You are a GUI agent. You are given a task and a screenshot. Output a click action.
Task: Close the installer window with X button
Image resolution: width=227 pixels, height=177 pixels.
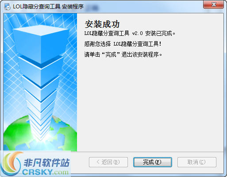click(x=213, y=4)
